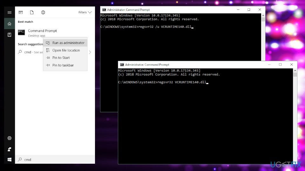Expand the Filters dropdown
Viewport: 305px width, 171px height.
(x=85, y=12)
